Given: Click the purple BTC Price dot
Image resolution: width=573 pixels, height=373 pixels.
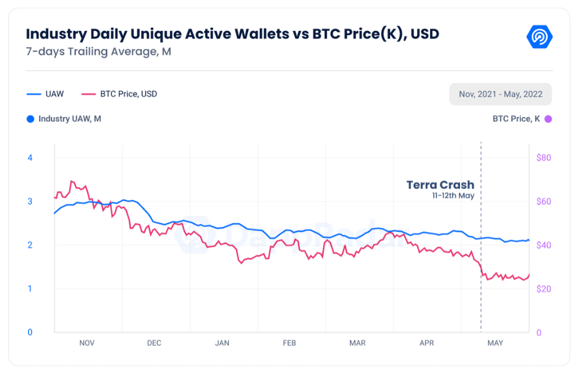Looking at the screenshot, I should (x=548, y=119).
